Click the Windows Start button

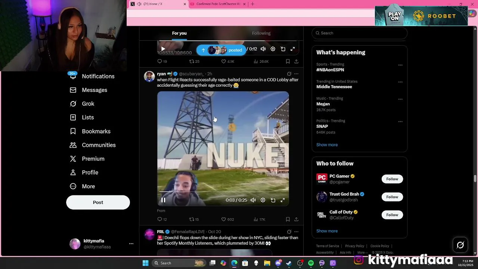145,263
